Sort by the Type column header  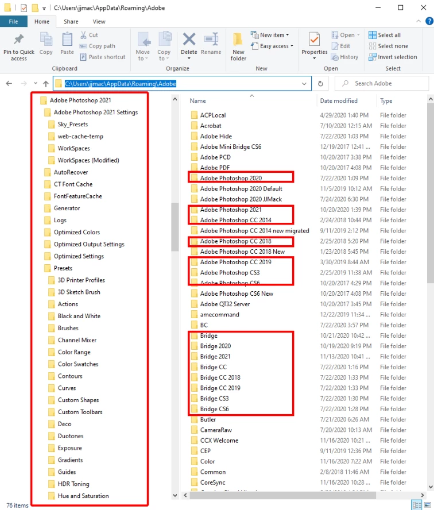pyautogui.click(x=386, y=101)
